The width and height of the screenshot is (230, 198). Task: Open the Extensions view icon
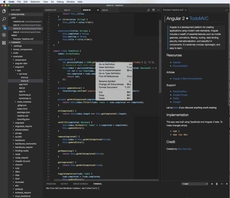[4, 42]
